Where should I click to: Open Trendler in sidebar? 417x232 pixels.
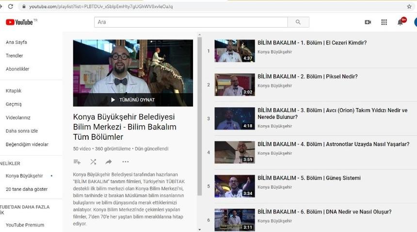tap(15, 56)
